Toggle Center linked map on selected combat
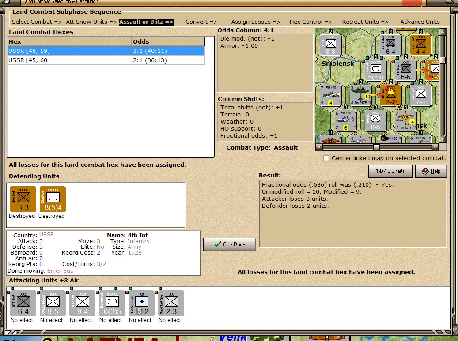This screenshot has height=341, width=458. point(326,158)
